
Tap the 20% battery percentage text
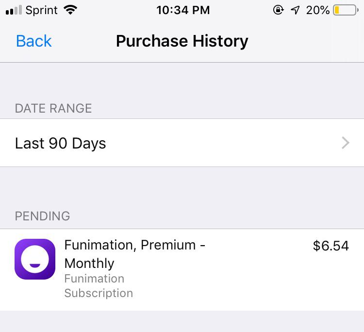click(x=318, y=10)
